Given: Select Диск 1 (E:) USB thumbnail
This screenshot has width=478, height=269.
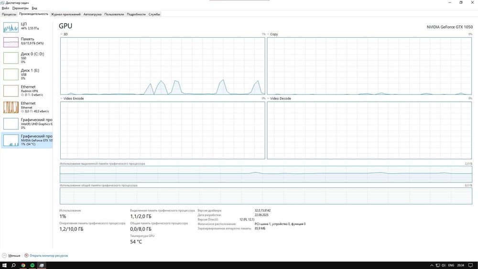Looking at the screenshot, I should click(x=11, y=75).
